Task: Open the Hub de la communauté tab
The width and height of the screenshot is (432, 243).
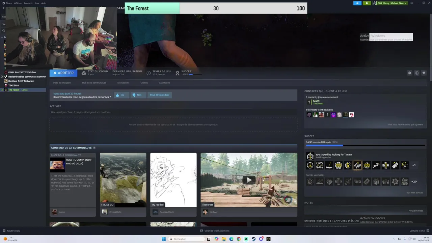Action: (x=94, y=83)
